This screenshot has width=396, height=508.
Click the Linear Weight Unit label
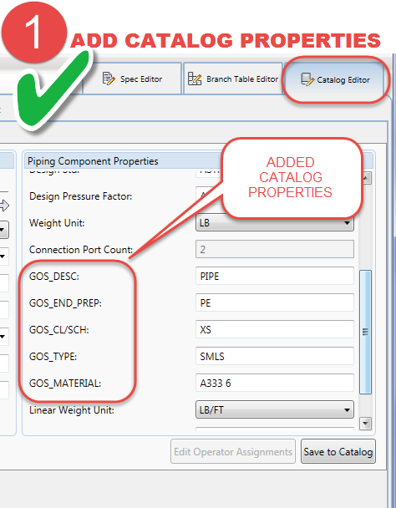tap(72, 410)
